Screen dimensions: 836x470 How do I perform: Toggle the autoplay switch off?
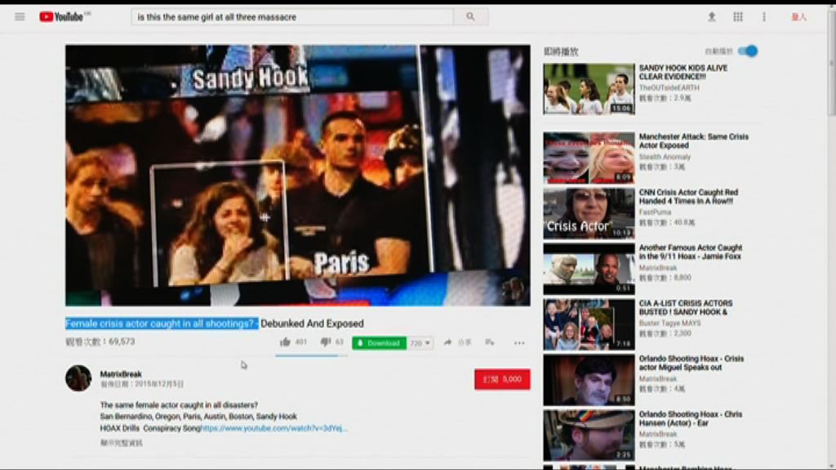(747, 51)
